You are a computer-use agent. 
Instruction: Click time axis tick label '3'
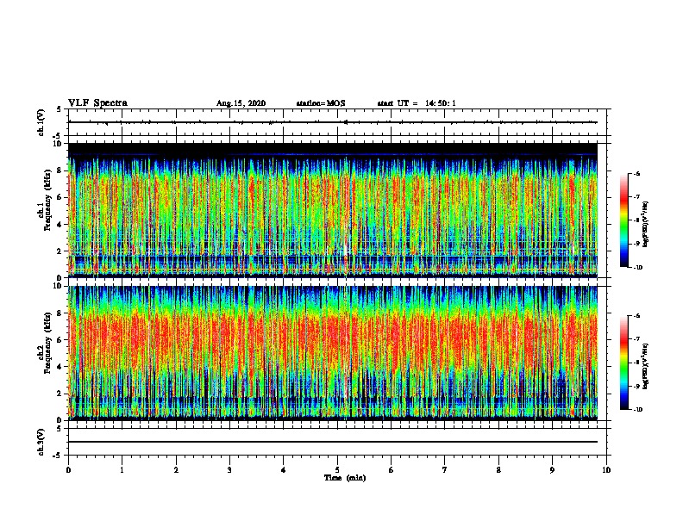[229, 470]
